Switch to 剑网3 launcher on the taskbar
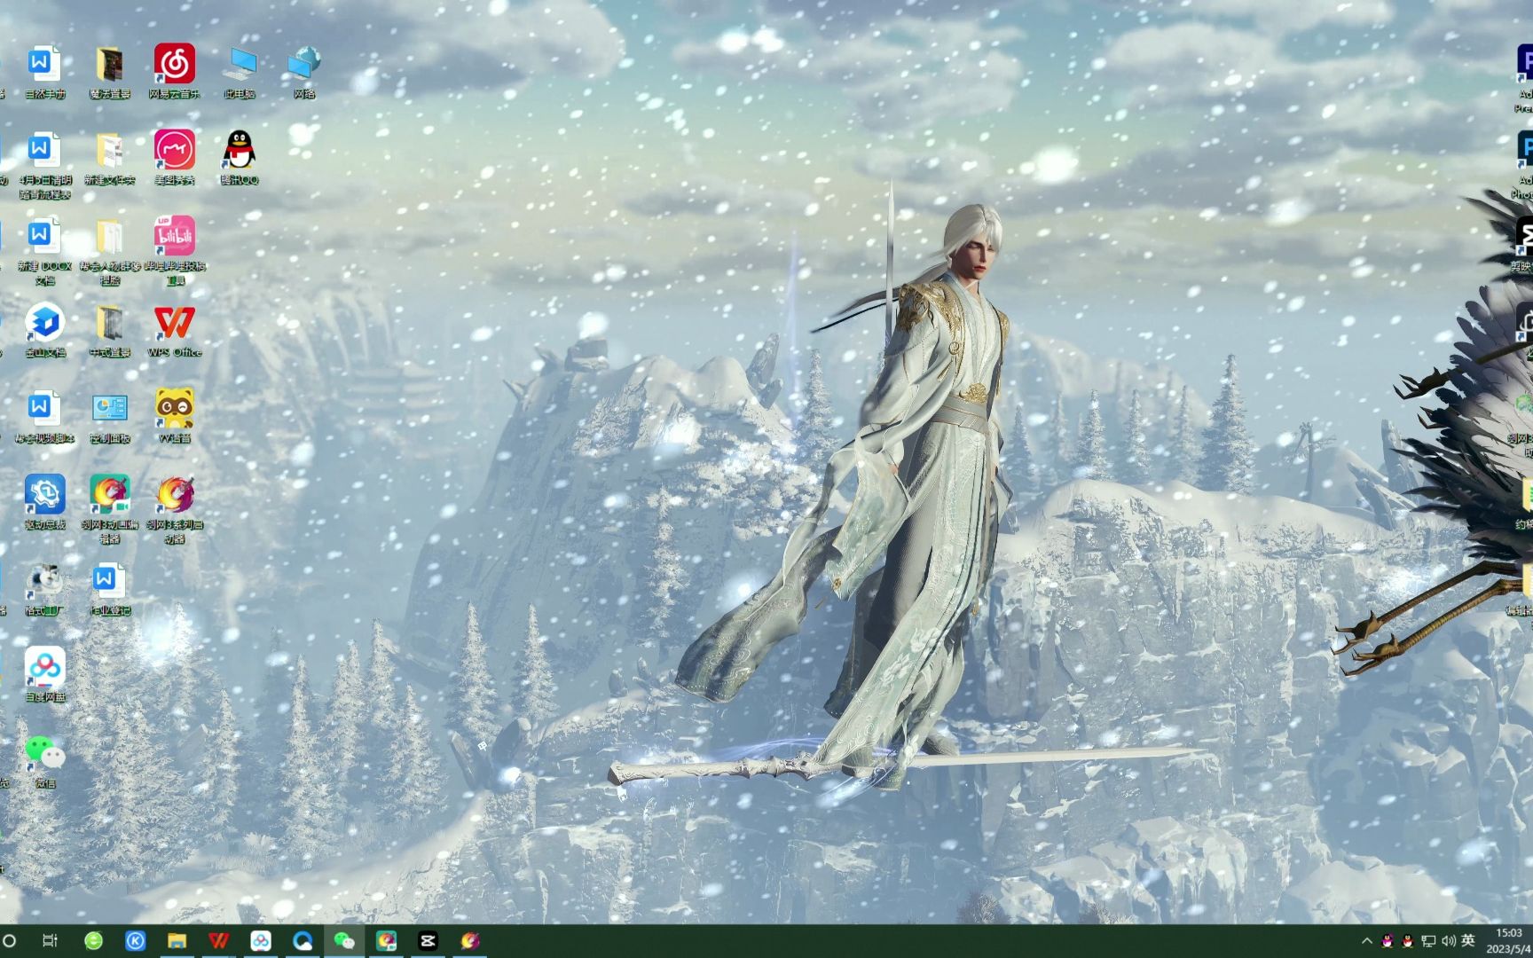Viewport: 1533px width, 958px height. click(470, 940)
